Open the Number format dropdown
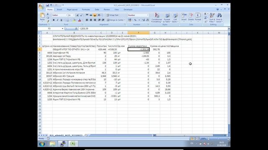The width and height of the screenshot is (268, 150). click(148, 15)
